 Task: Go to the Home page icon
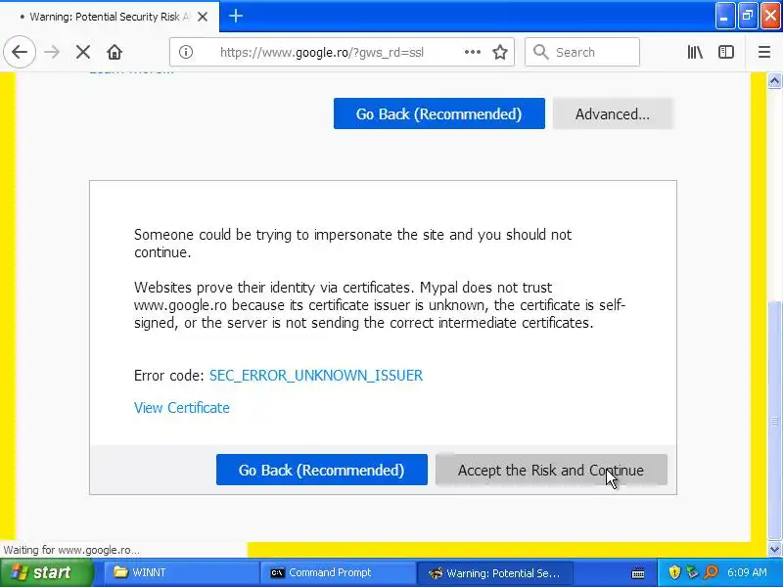pyautogui.click(x=115, y=52)
